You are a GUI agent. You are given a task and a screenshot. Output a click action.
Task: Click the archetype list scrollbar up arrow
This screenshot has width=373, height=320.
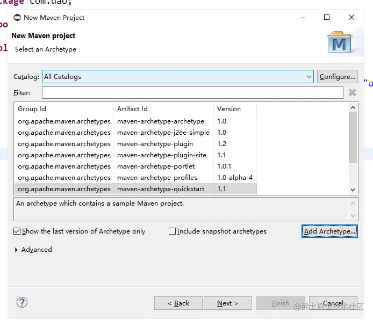353,107
